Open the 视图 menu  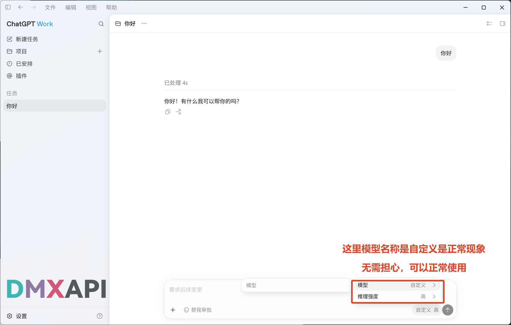coord(91,7)
